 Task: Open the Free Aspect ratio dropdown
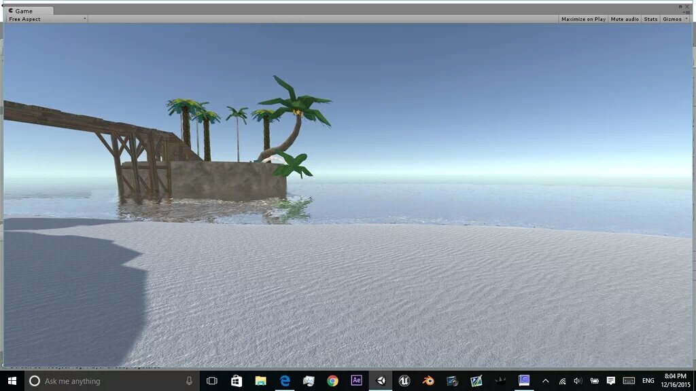[x=46, y=19]
